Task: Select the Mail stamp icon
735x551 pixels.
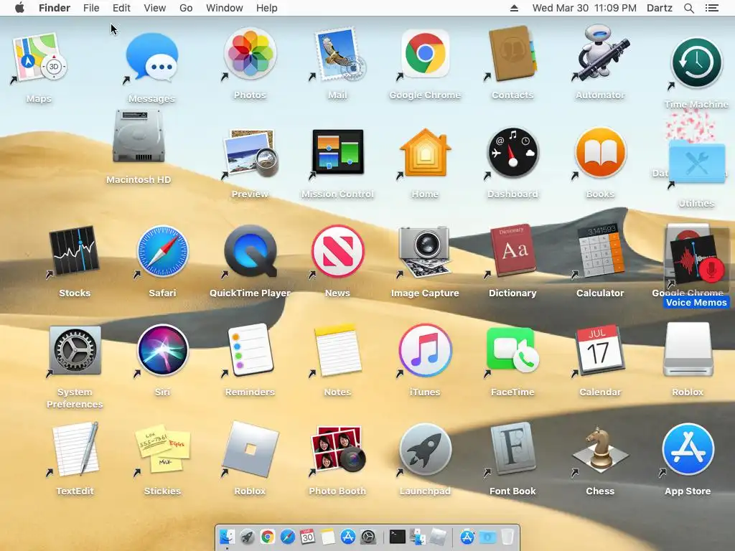Action: tap(337, 54)
